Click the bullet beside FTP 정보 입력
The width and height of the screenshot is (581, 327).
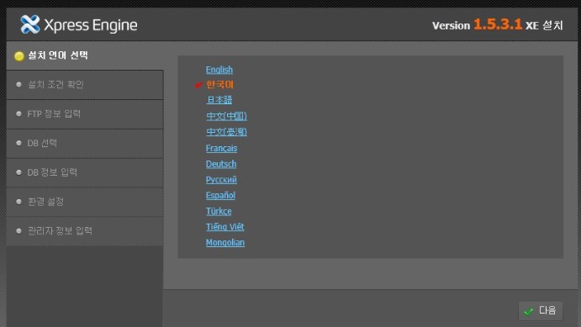pyautogui.click(x=18, y=113)
